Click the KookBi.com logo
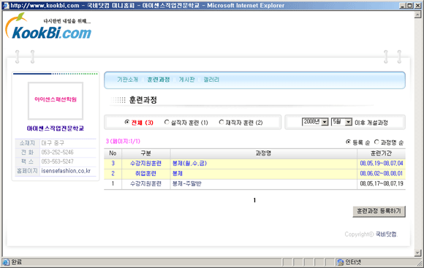The image size is (424, 268). tap(48, 27)
